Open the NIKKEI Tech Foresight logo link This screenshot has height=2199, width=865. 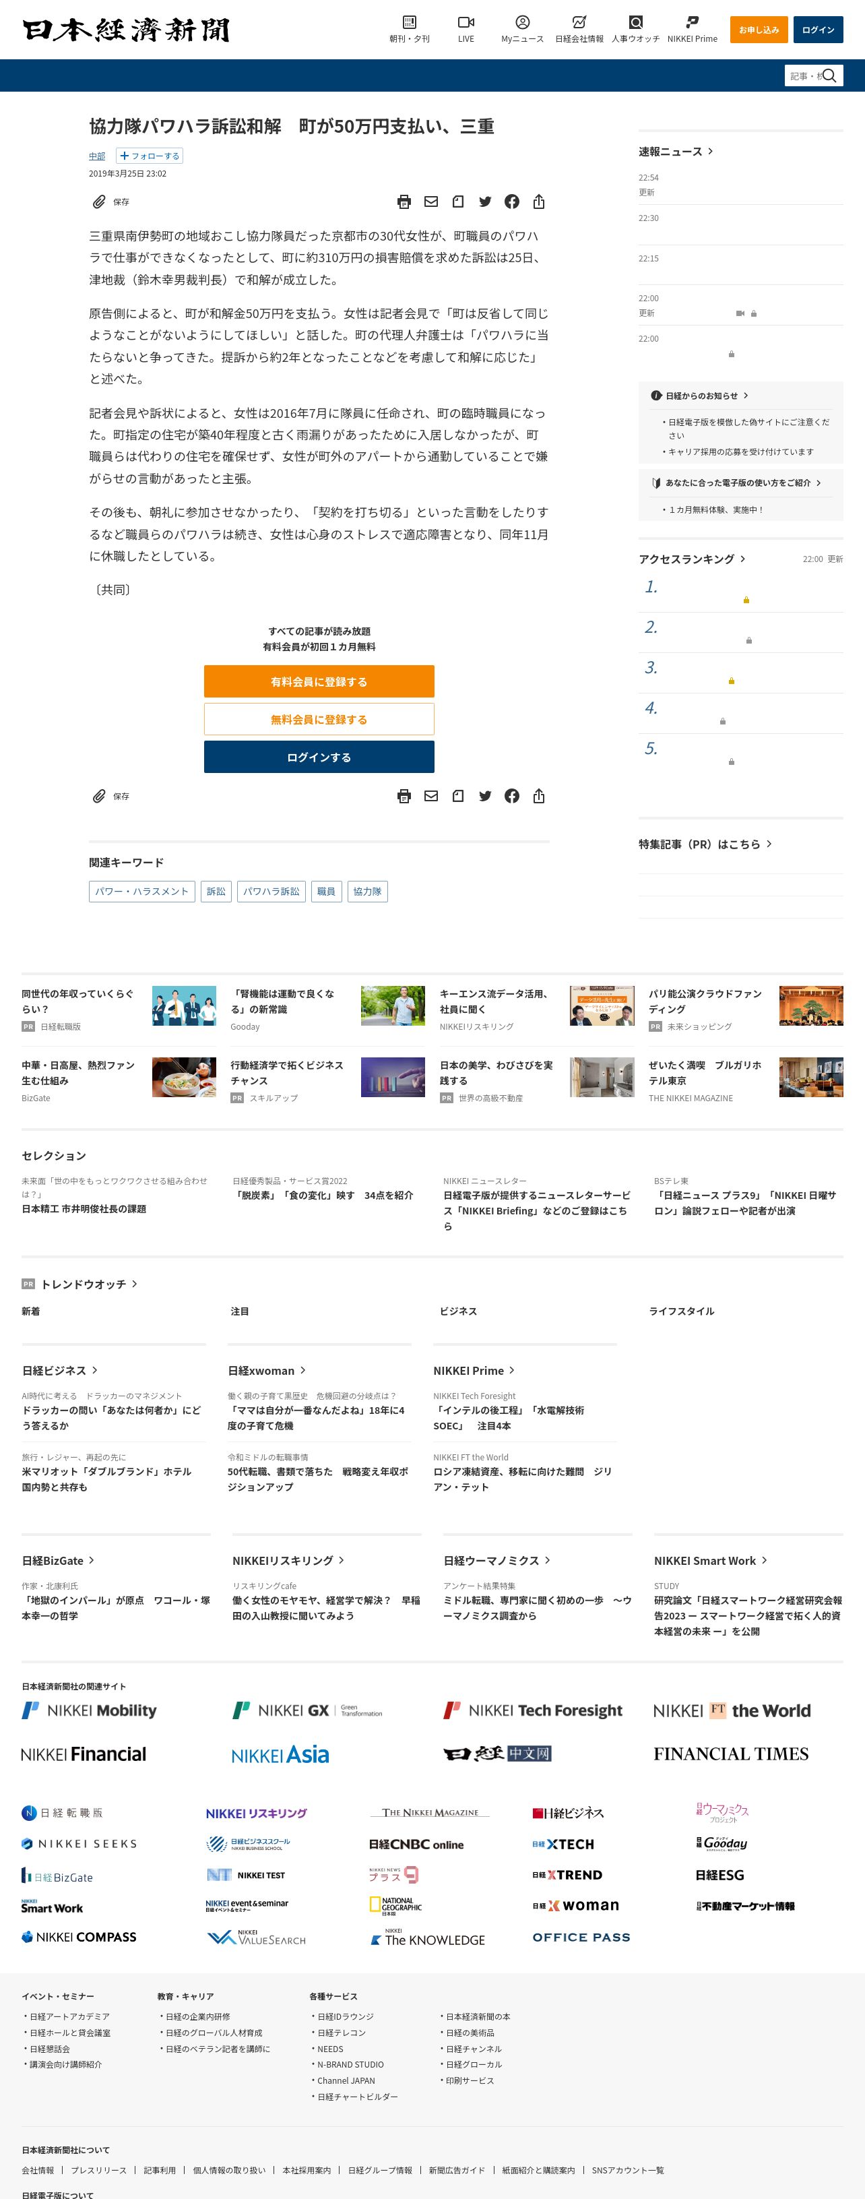(x=533, y=1710)
